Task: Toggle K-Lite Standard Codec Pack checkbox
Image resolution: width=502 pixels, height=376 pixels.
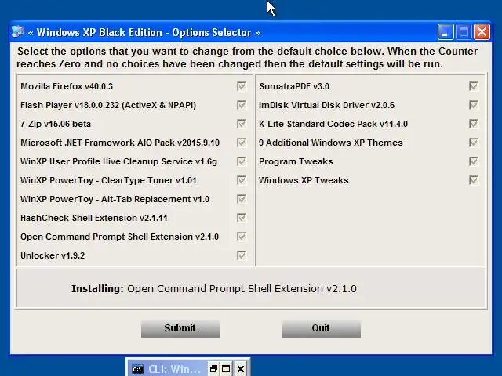Action: 474,124
